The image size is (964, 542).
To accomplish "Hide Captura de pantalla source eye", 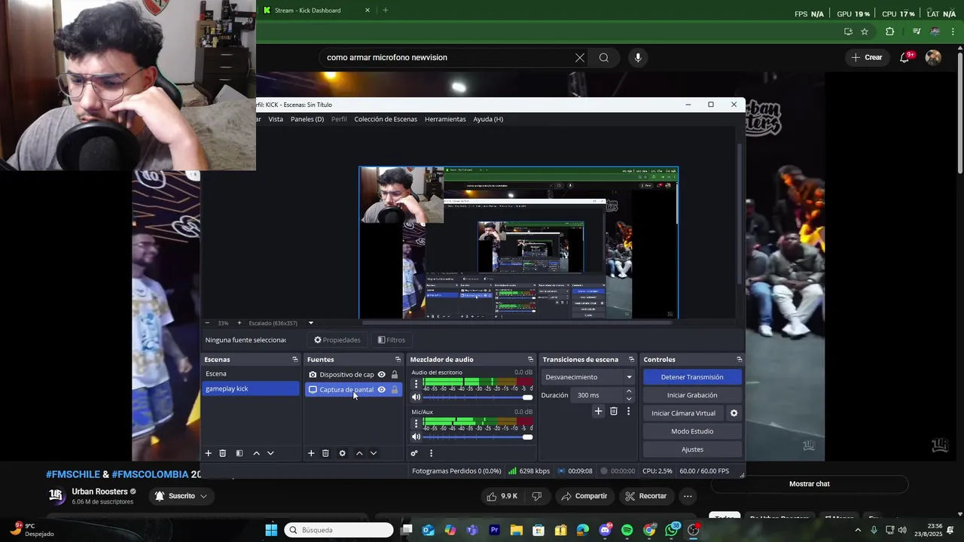I will 381,389.
